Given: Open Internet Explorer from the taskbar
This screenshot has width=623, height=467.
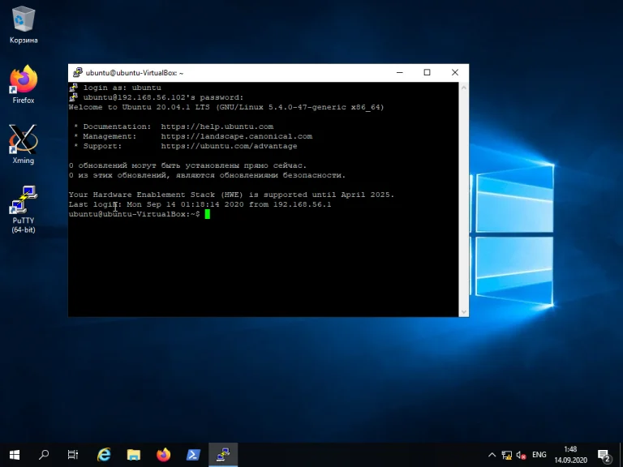Looking at the screenshot, I should click(104, 455).
